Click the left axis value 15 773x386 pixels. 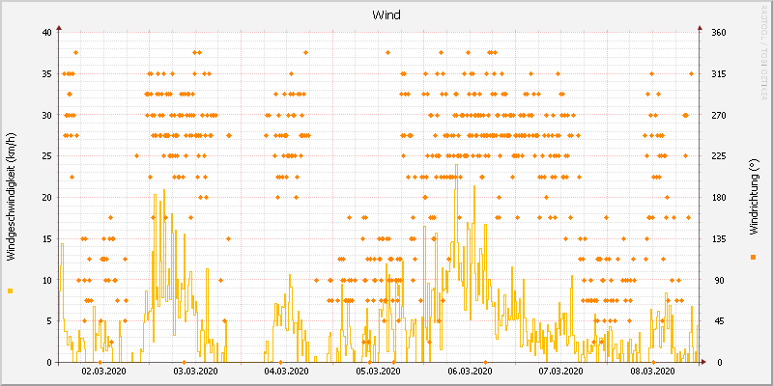46,238
